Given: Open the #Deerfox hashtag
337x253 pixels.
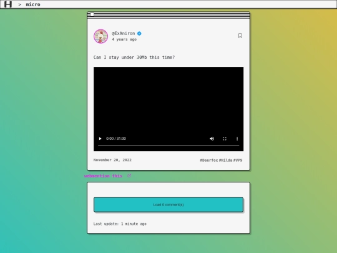Looking at the screenshot, I should coord(209,161).
